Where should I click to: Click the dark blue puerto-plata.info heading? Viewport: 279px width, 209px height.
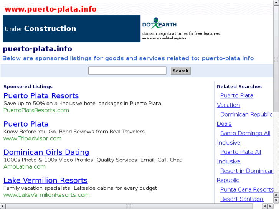pos(37,49)
